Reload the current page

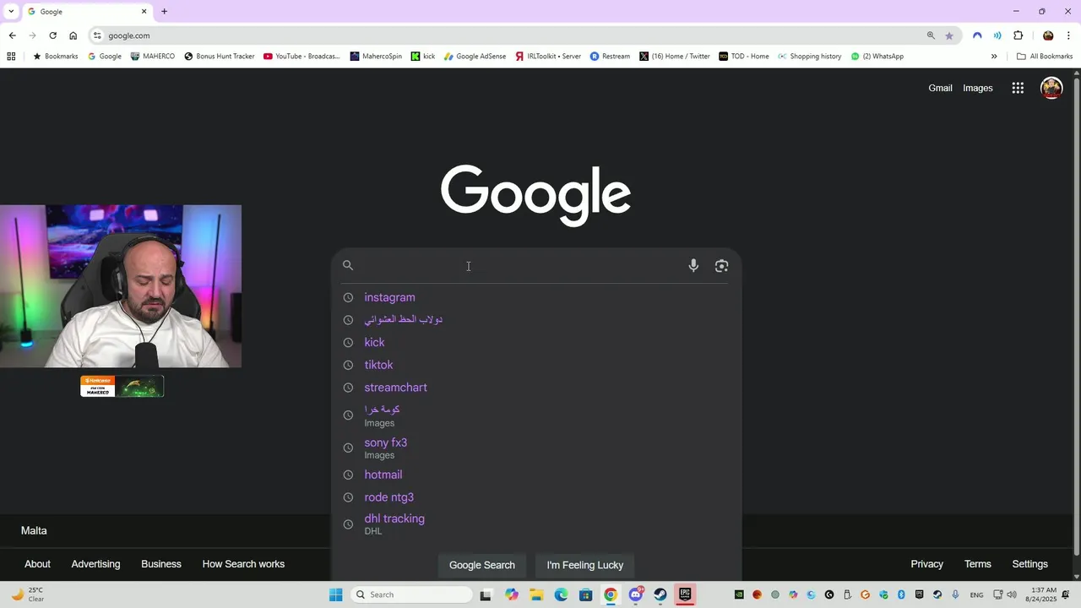tap(52, 35)
